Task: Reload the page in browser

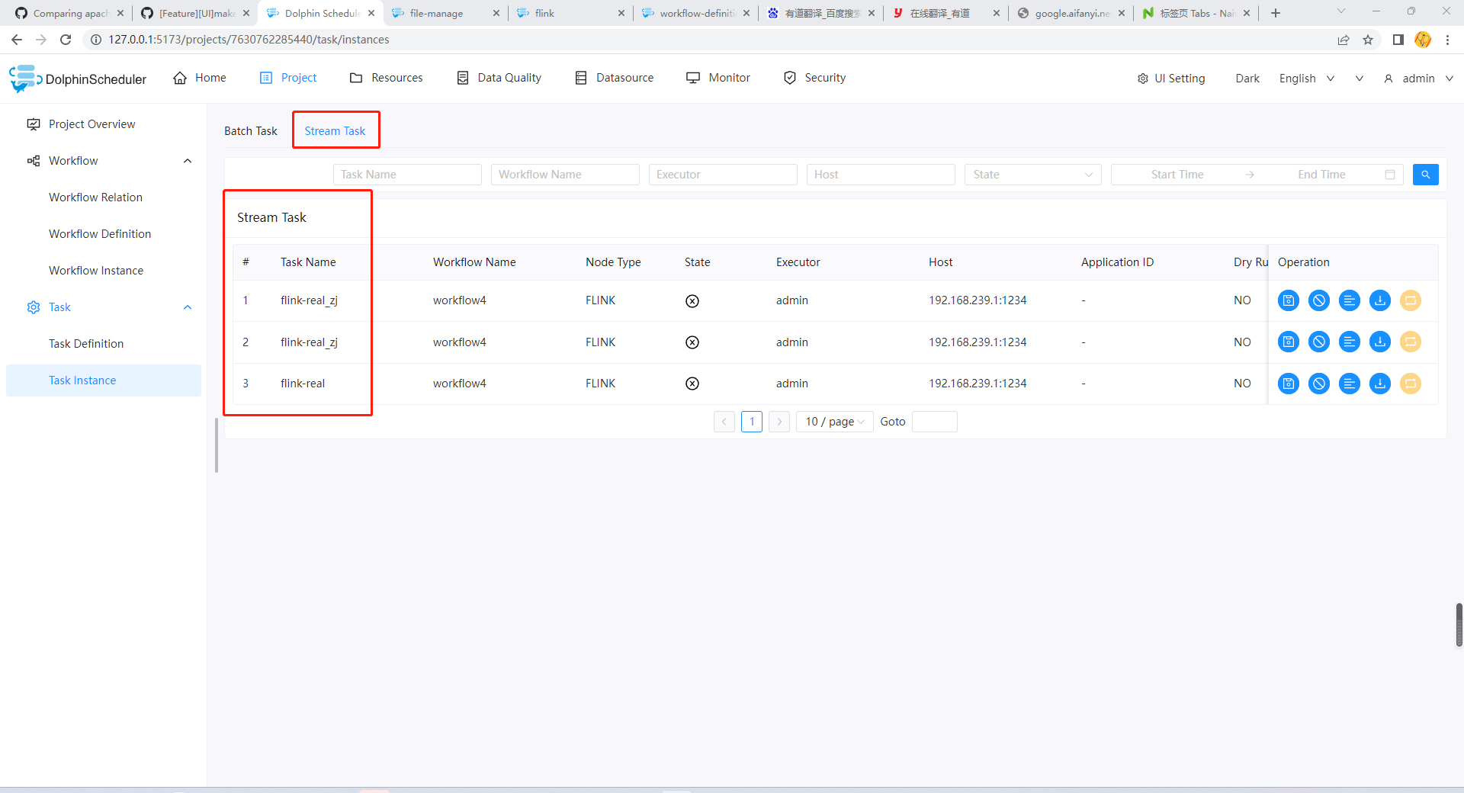Action: click(66, 40)
